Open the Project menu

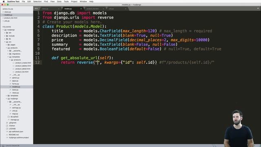coord(74,2)
